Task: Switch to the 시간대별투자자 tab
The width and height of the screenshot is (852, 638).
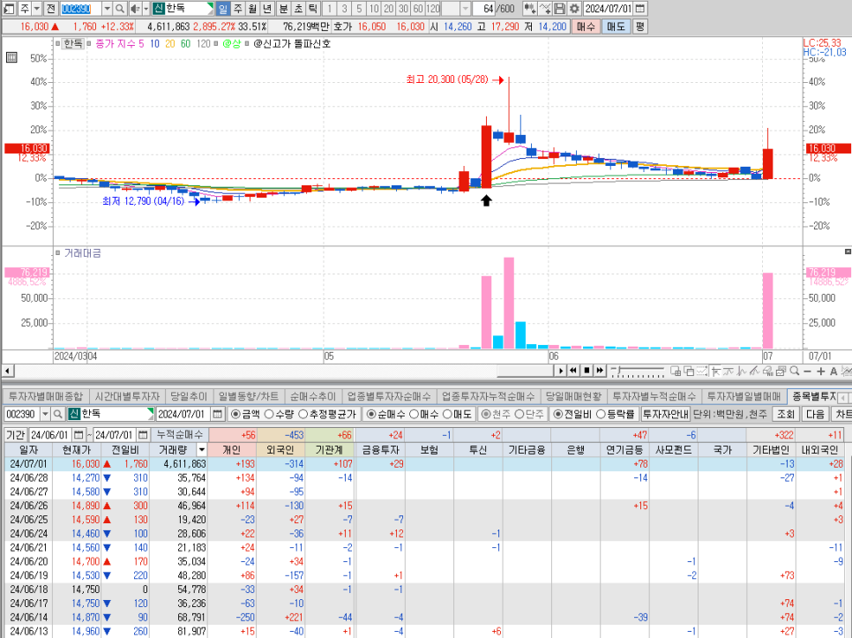Action: point(127,396)
